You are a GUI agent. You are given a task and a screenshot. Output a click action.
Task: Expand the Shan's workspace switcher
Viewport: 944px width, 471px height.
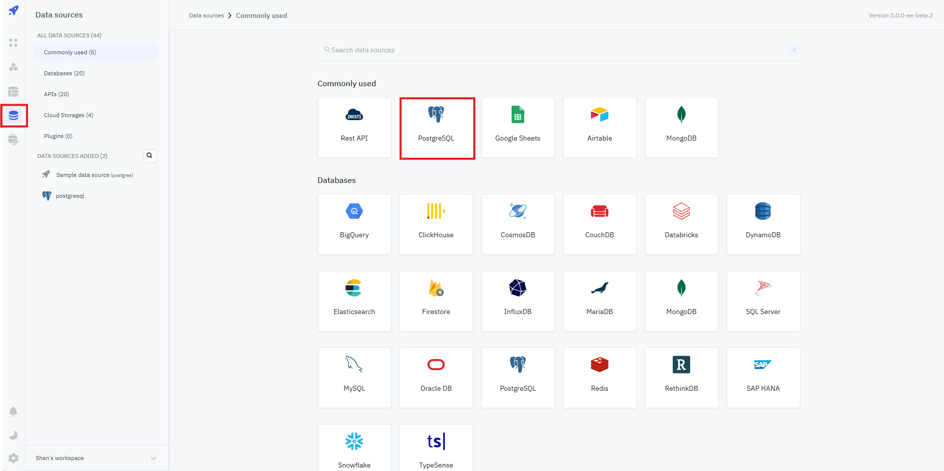pos(97,458)
